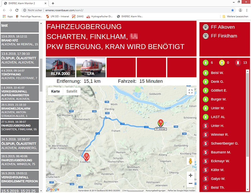251x193 pixels.
Task: Click the fullscreen map icon
Action: pyautogui.click(x=190, y=91)
